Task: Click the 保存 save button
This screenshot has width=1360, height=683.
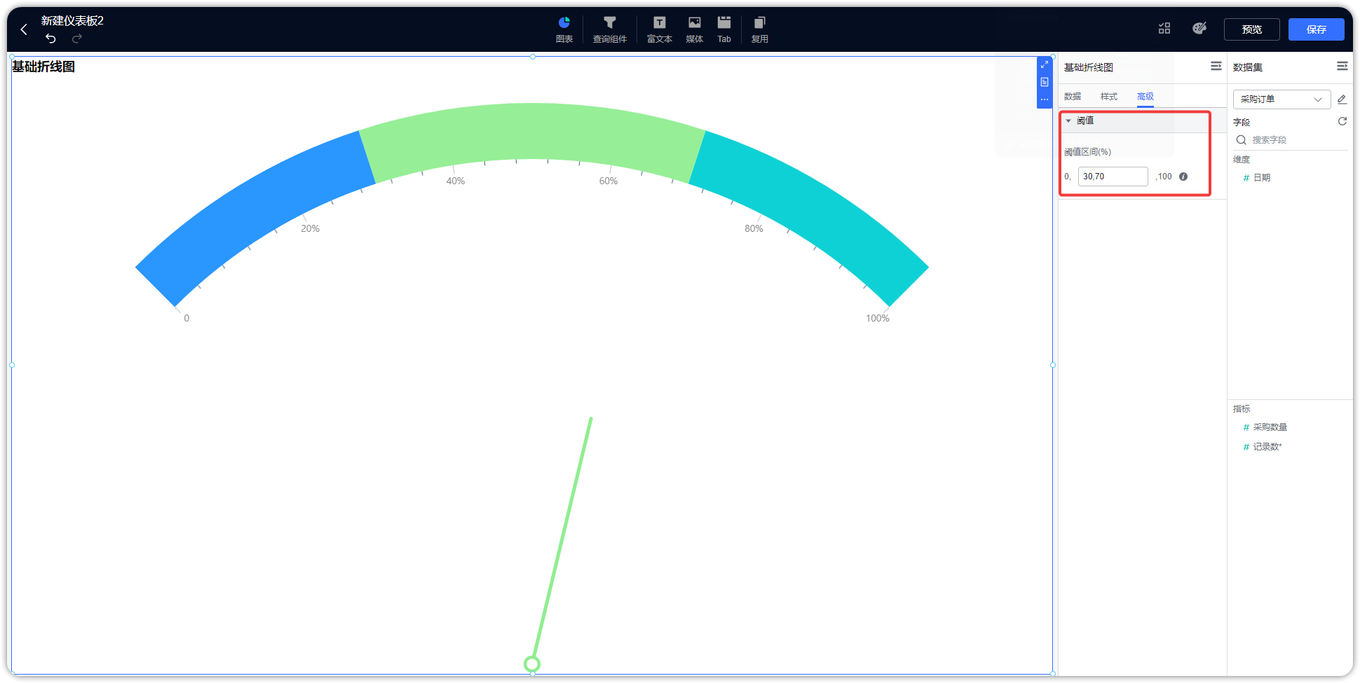Action: point(1317,29)
